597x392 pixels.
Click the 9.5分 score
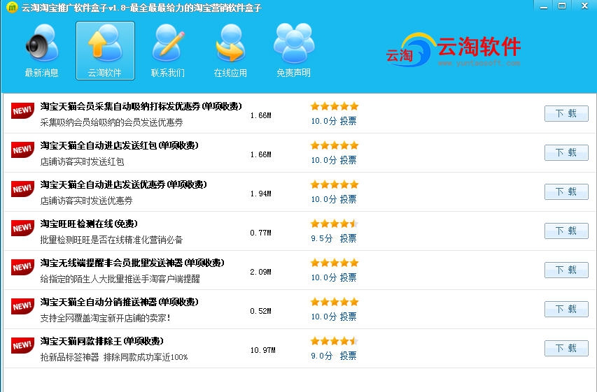coord(321,238)
